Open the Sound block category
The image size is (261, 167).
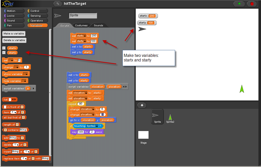14,20
